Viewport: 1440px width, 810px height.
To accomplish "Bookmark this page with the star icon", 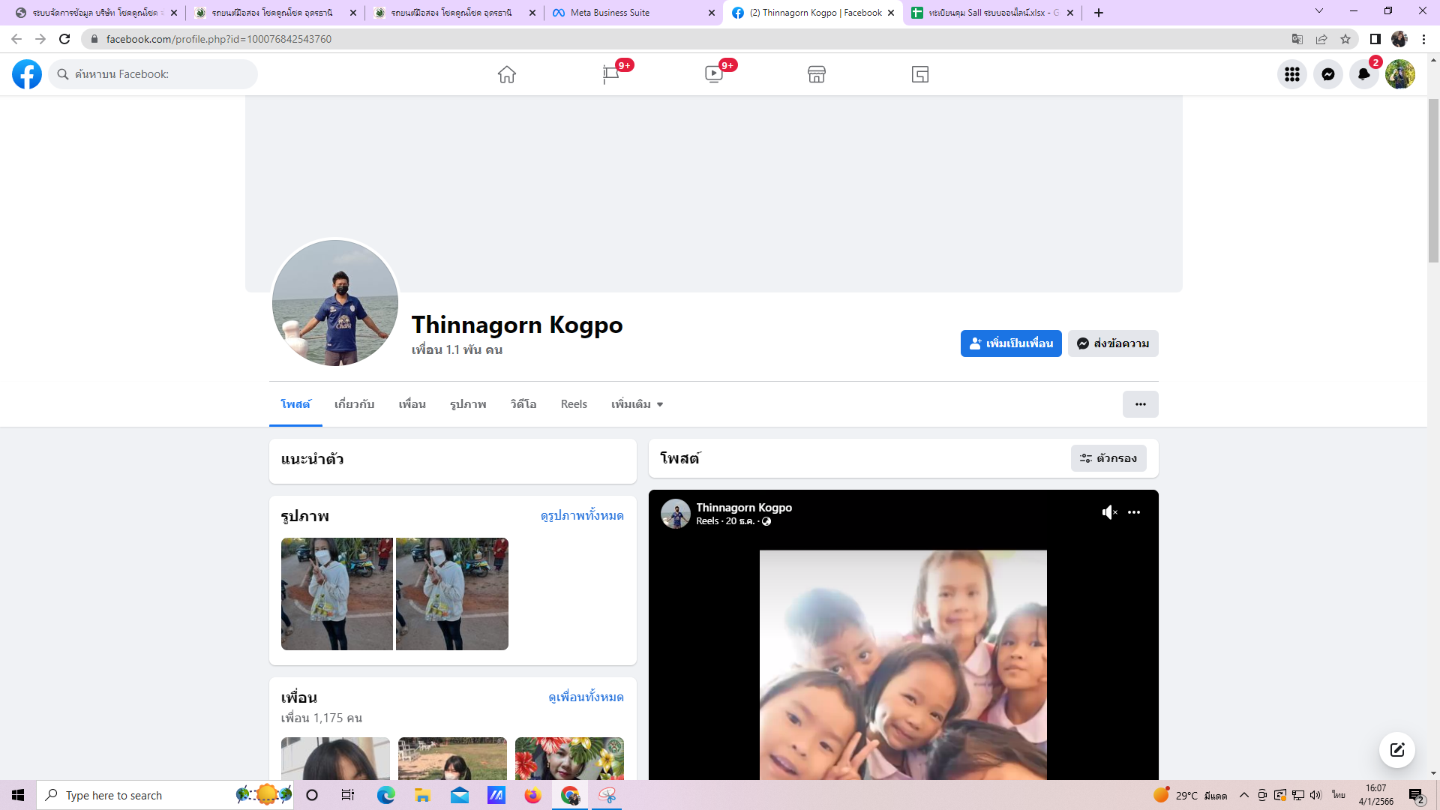I will pyautogui.click(x=1345, y=39).
